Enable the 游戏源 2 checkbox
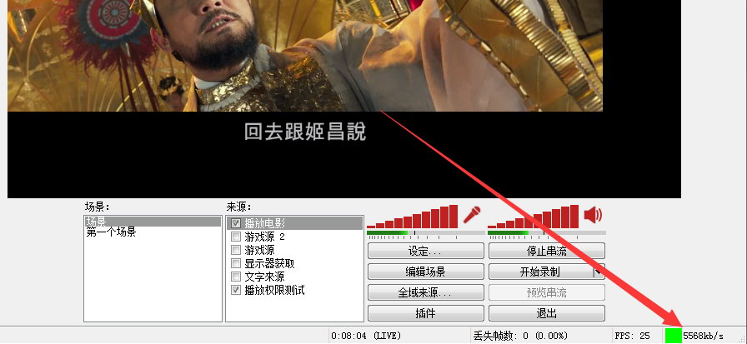Screen dimensions: 747x344 [x=236, y=237]
